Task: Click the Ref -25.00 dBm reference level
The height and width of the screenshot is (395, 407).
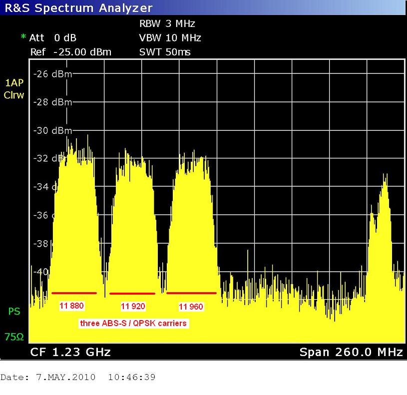Action: (70, 52)
